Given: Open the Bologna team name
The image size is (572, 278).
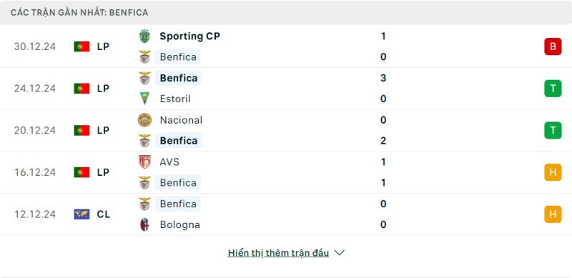Looking at the screenshot, I should coord(180,224).
